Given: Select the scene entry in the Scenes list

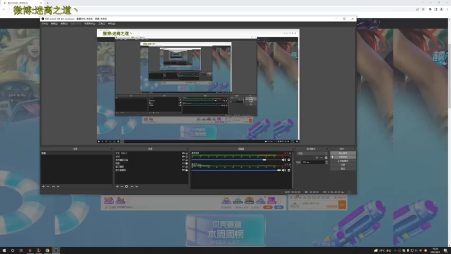Looking at the screenshot, I should (76, 153).
